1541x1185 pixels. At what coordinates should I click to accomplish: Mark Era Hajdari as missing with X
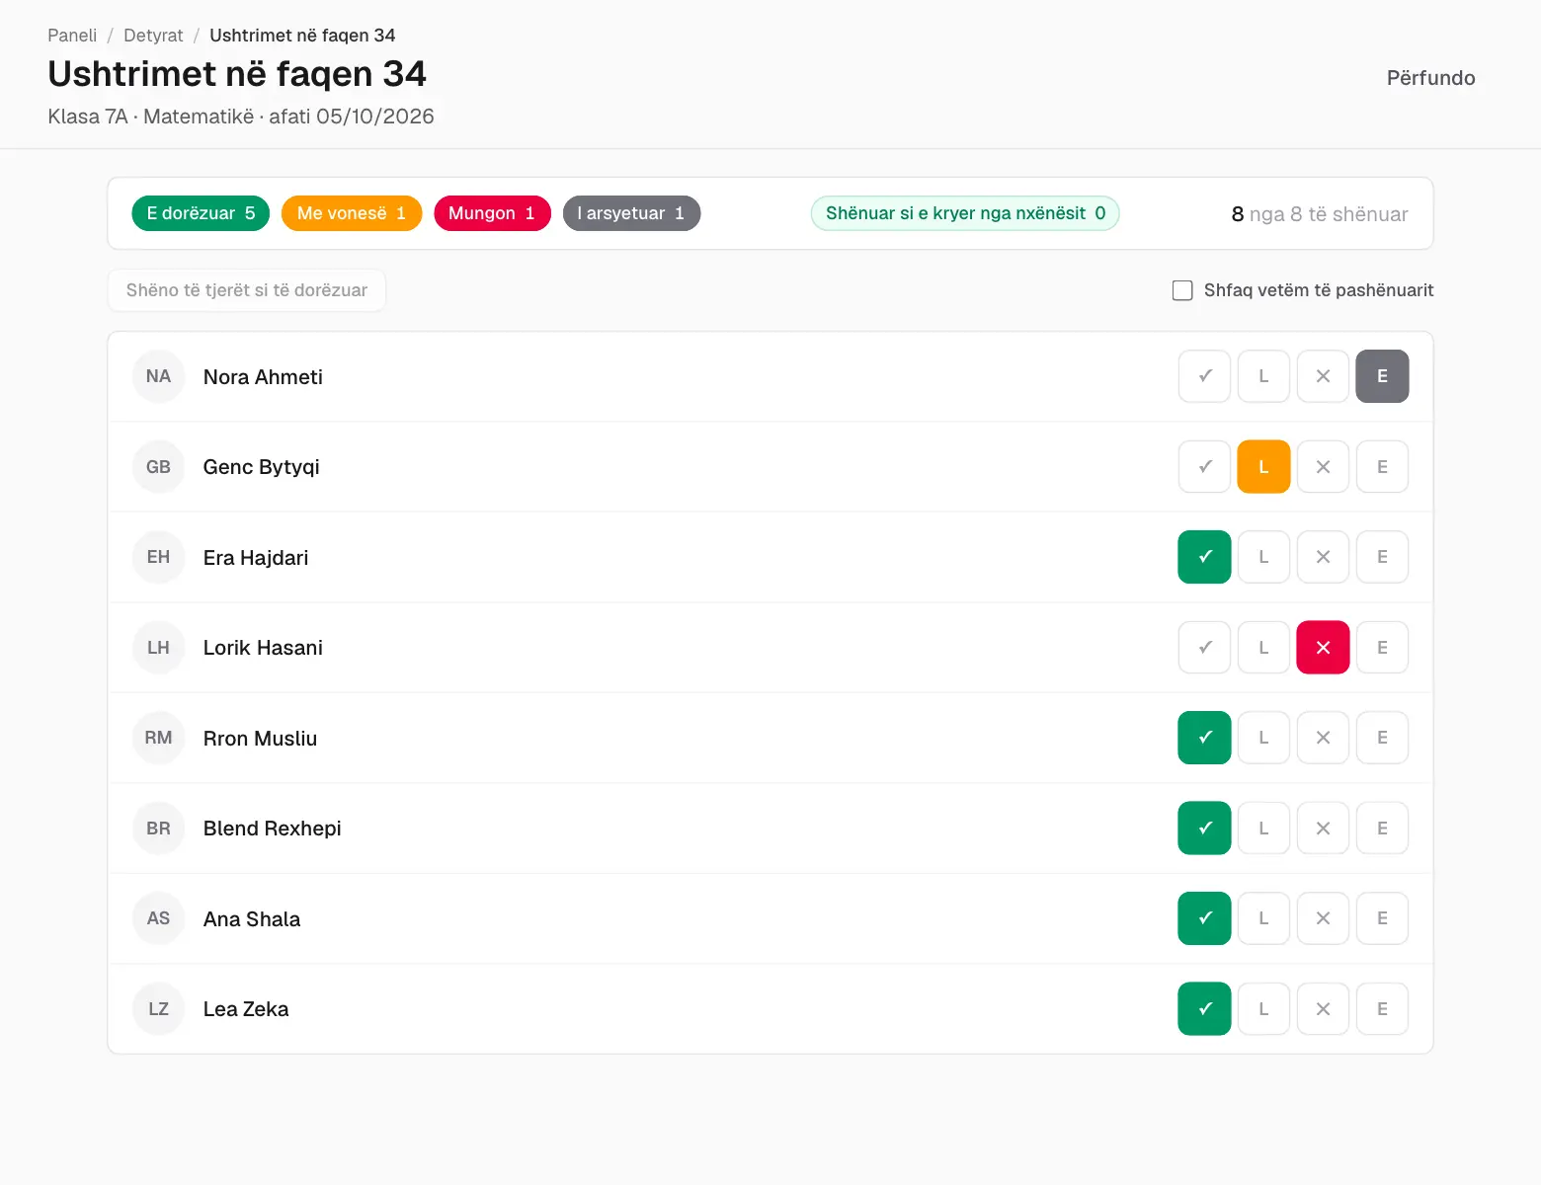pos(1323,557)
